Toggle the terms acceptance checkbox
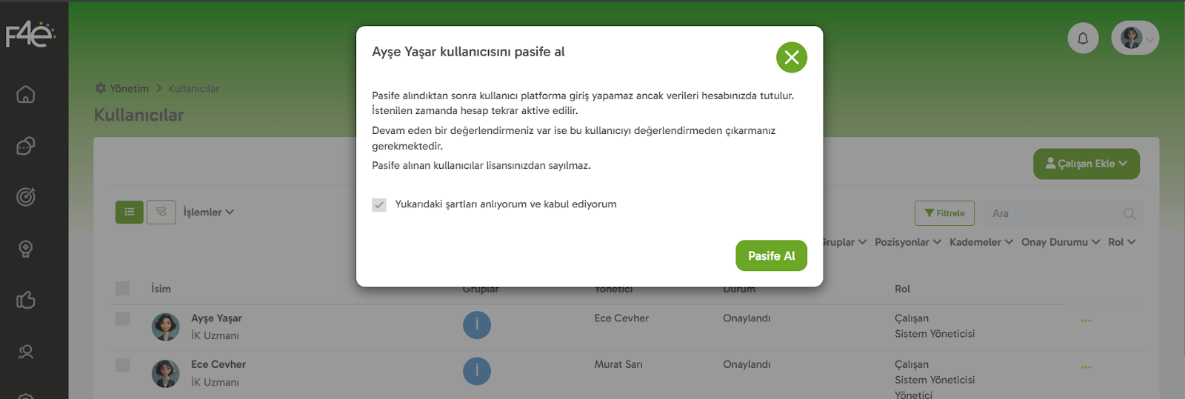The image size is (1185, 399). (x=379, y=205)
